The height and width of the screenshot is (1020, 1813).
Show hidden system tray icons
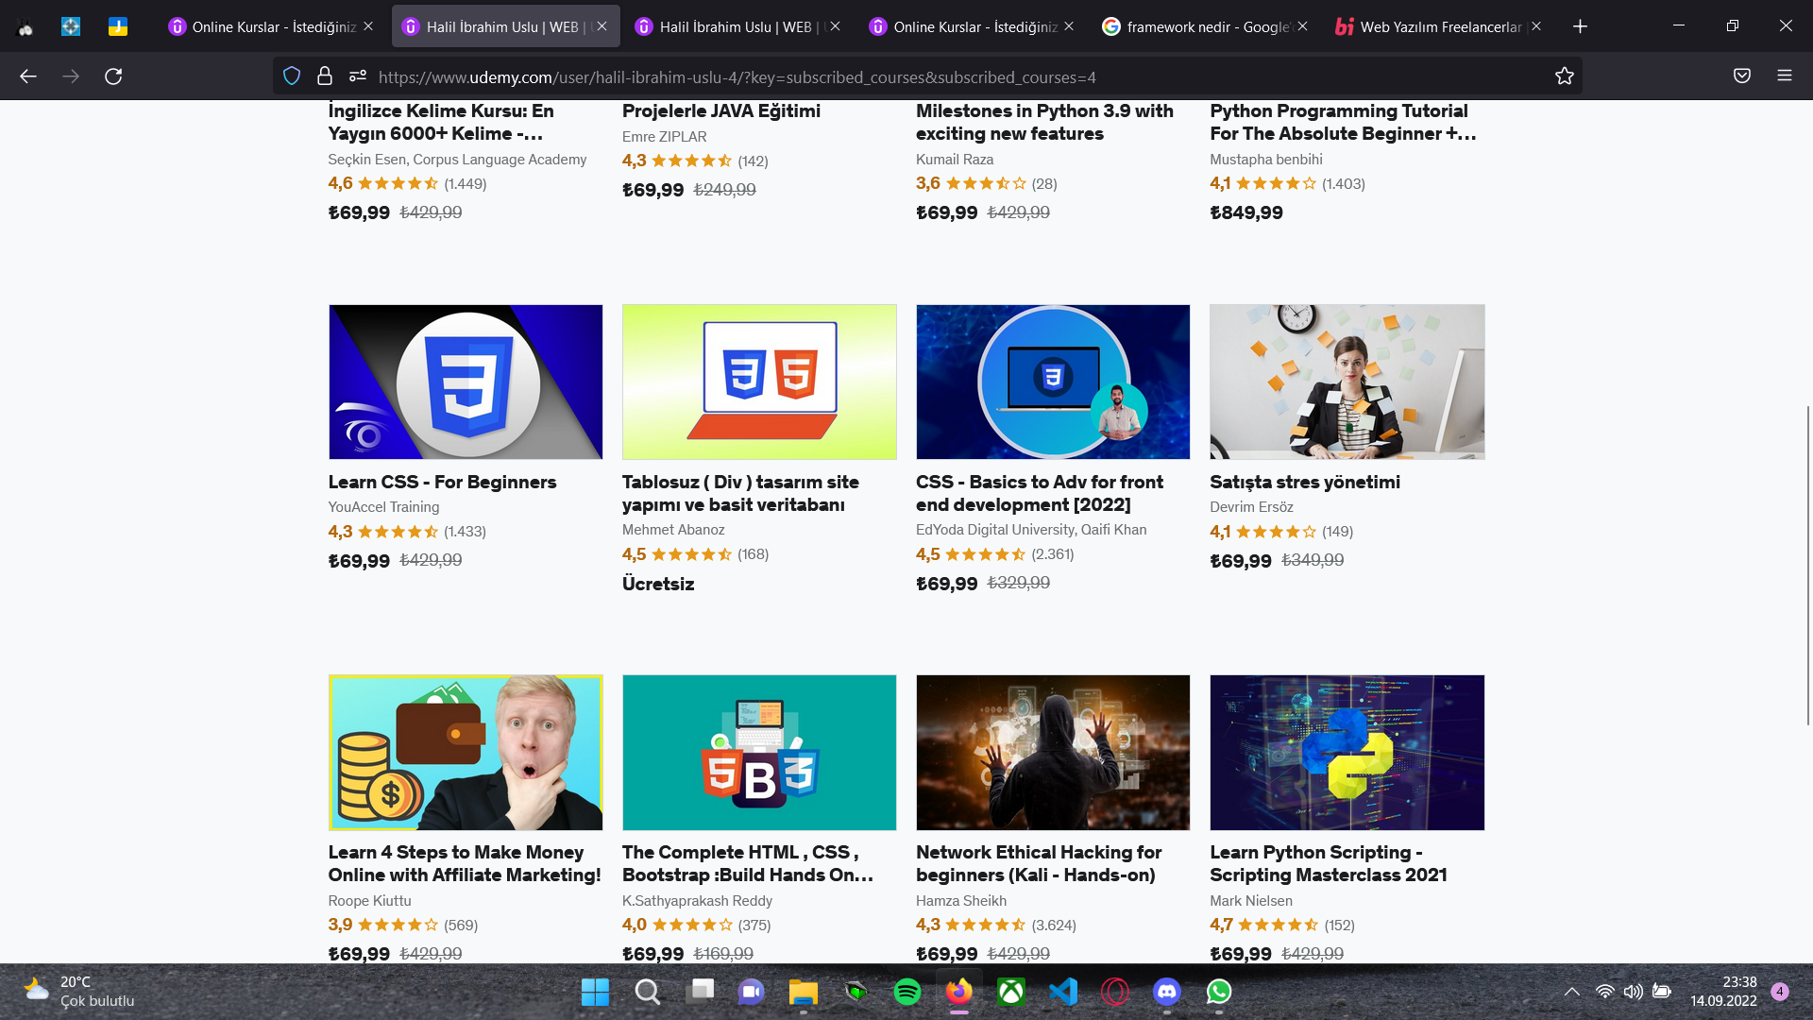1572,992
